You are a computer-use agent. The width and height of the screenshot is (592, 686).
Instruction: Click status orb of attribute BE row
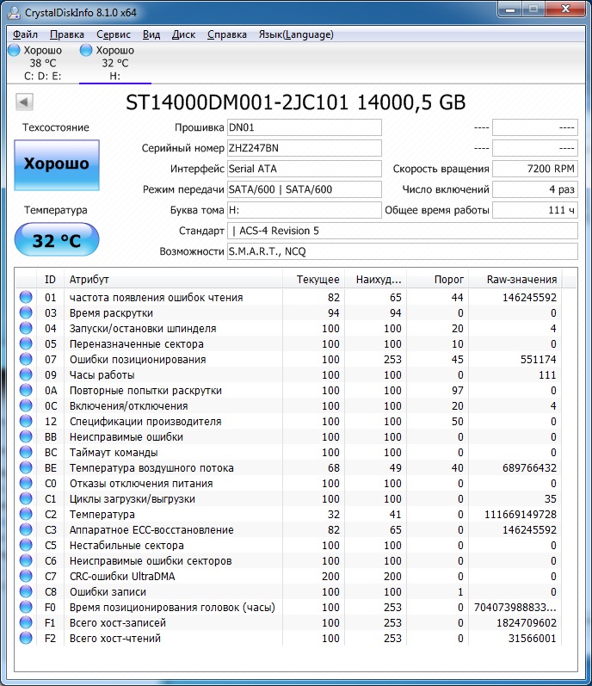click(26, 467)
